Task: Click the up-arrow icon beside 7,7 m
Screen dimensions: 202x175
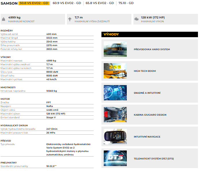Action: click(70, 19)
